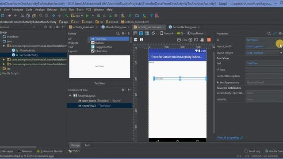Viewport: 283px width, 159px height.
Task: Click the green Run app button
Action: [x=87, y=16]
